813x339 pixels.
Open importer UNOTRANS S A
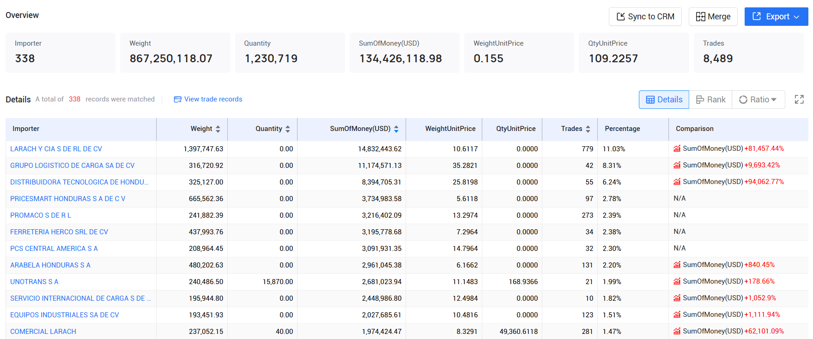click(34, 282)
